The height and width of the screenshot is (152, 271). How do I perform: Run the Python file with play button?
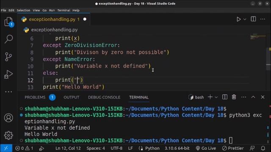coord(239,19)
